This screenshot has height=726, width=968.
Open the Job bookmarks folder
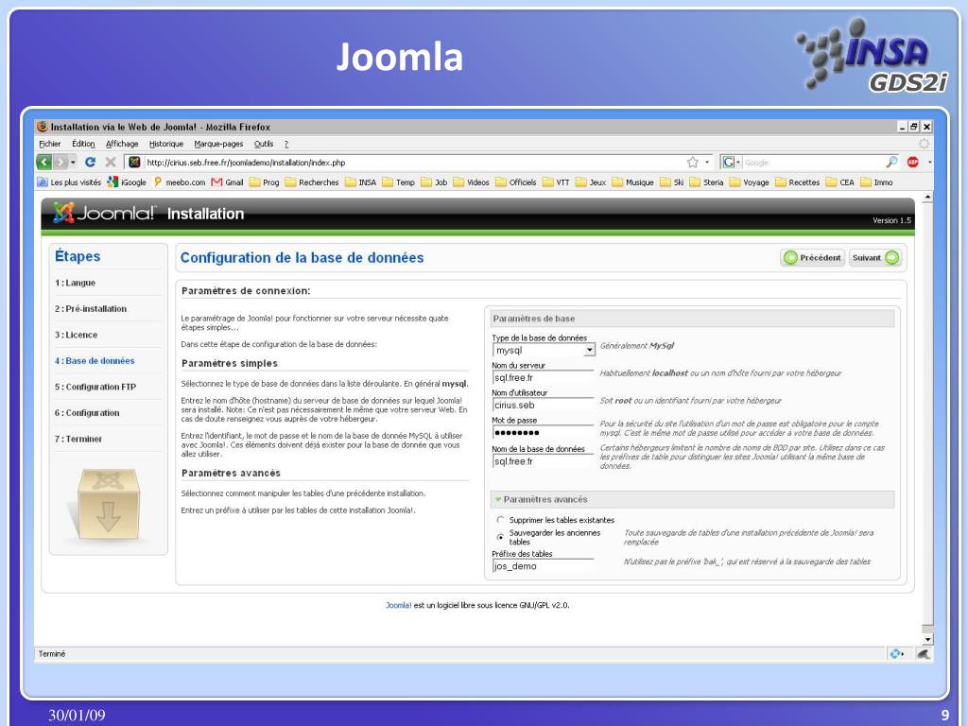coord(434,182)
